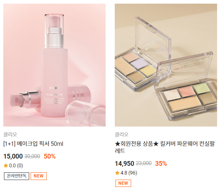Open the [1+1] 메이크업 픽서 50ml title
The image size is (220, 196).
(x=33, y=144)
